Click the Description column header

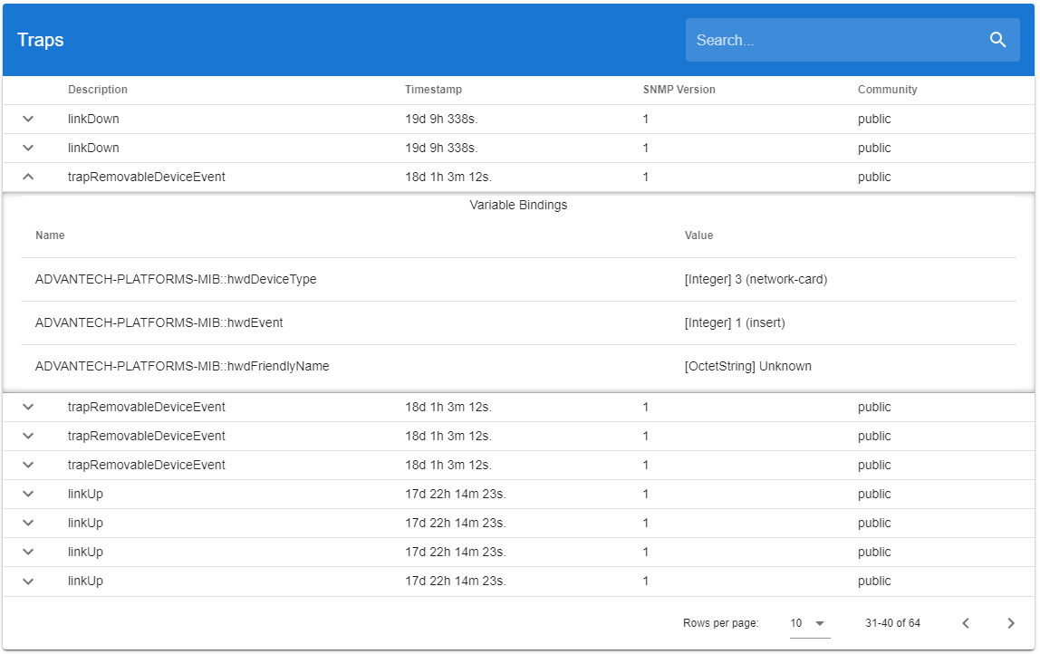[98, 90]
